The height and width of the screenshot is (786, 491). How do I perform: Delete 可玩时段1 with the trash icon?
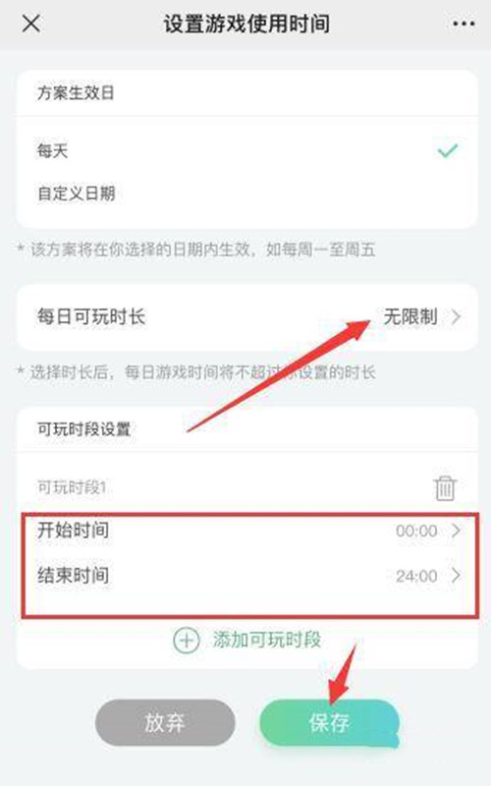[x=445, y=487]
